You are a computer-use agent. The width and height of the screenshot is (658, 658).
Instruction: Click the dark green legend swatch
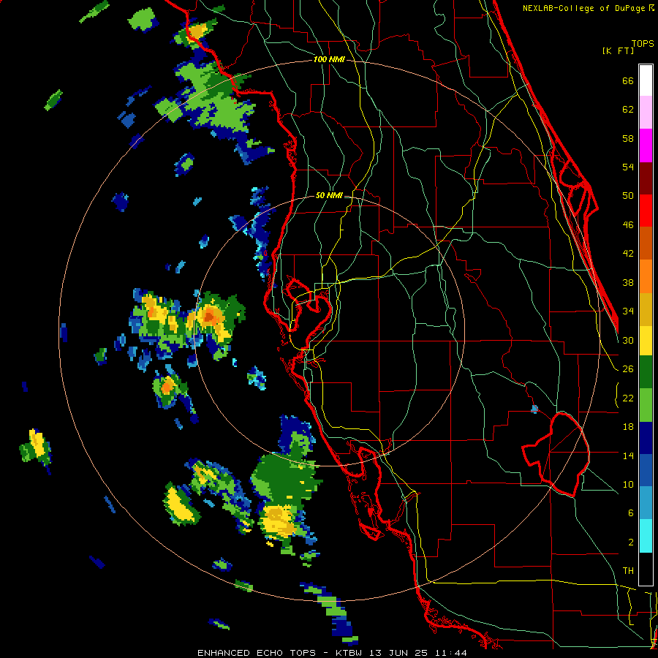point(646,372)
